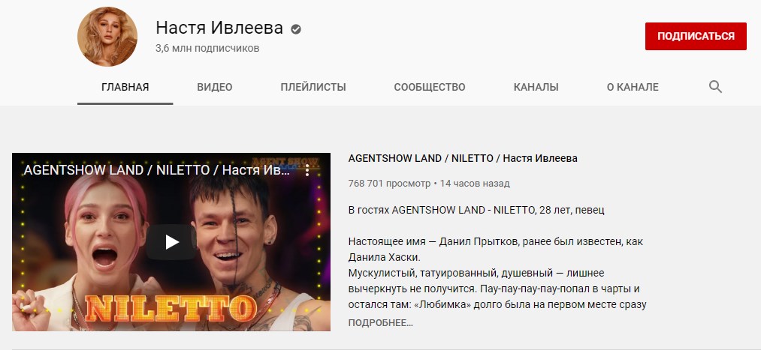The image size is (761, 350).
Task: Click the title overlay inside the video player
Action: coord(157,170)
